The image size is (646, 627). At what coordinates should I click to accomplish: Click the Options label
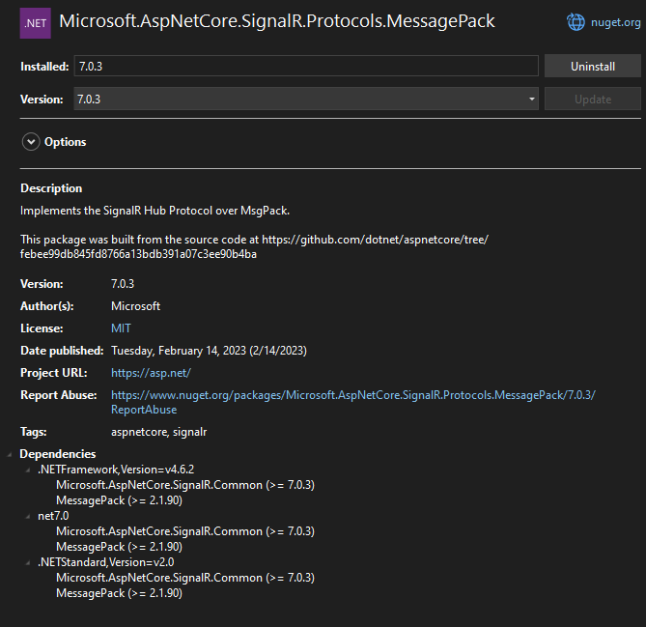(65, 142)
